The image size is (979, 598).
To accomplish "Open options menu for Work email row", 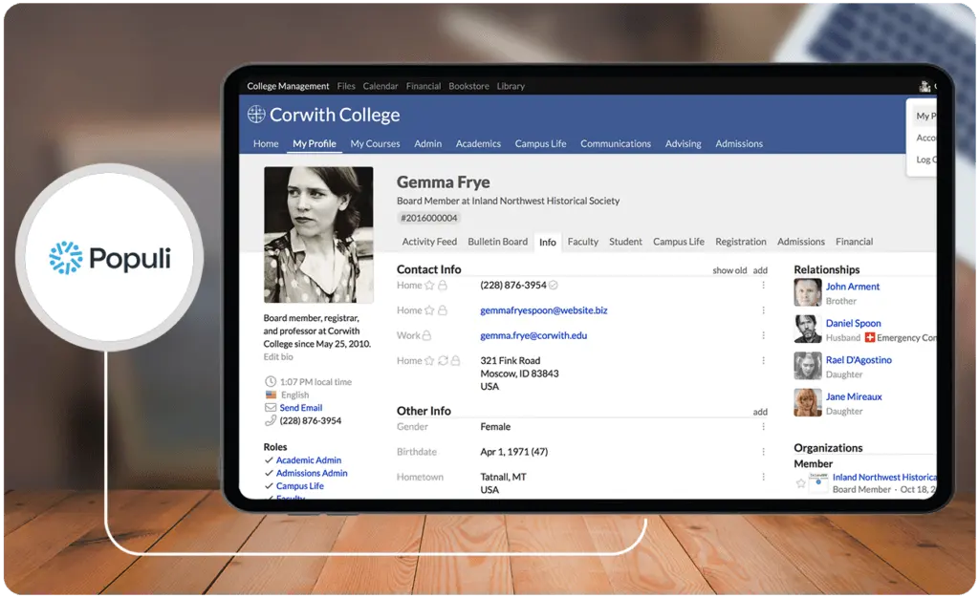I will (763, 335).
